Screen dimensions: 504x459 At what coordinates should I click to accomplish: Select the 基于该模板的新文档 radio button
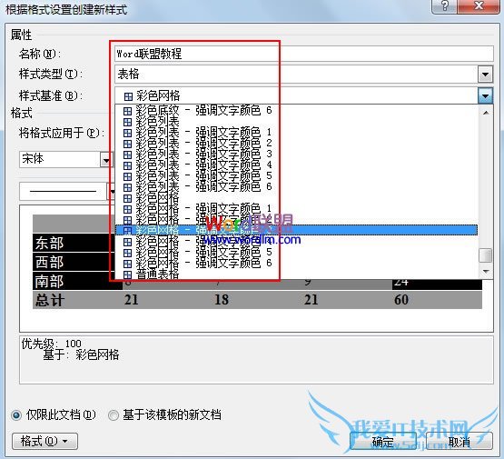(x=114, y=415)
